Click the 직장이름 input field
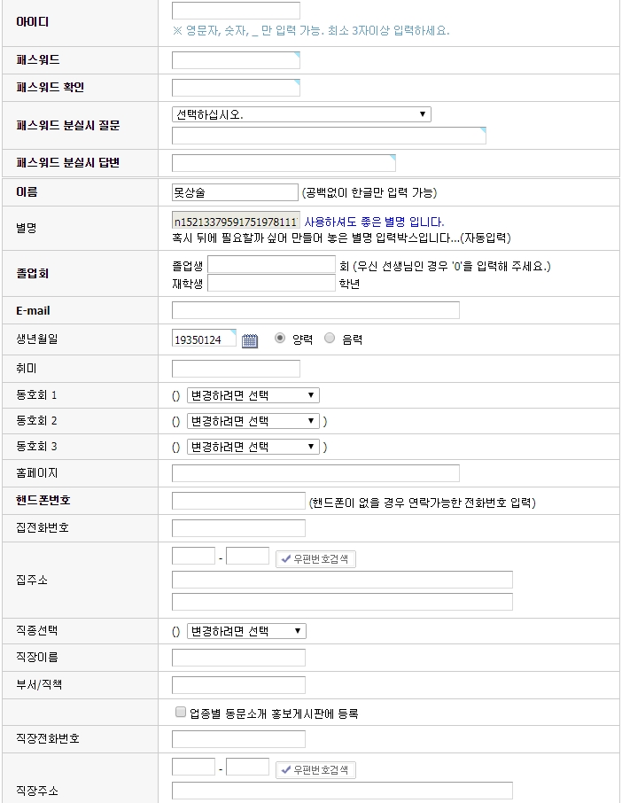 (x=238, y=658)
